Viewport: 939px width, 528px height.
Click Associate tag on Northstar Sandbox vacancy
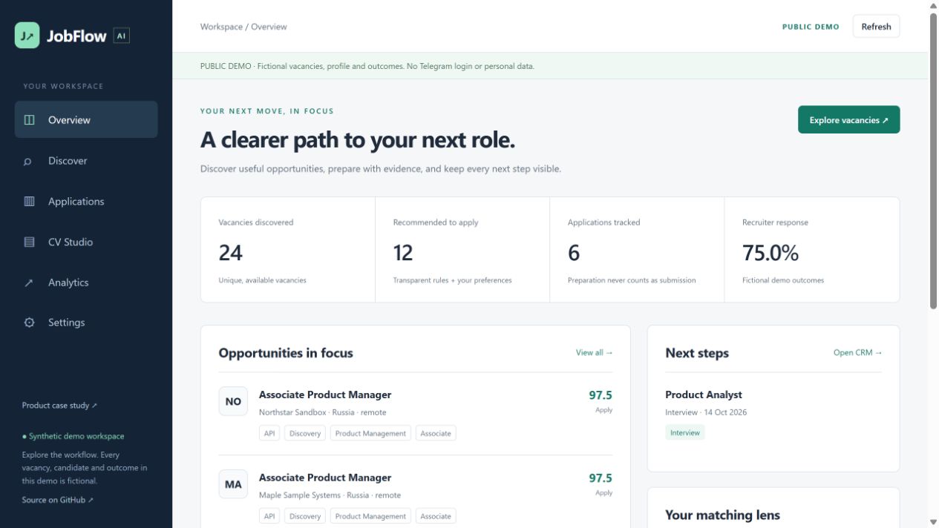[x=436, y=433]
